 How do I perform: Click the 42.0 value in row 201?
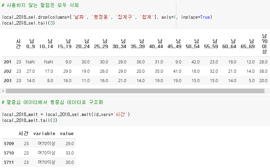[x=195, y=62]
